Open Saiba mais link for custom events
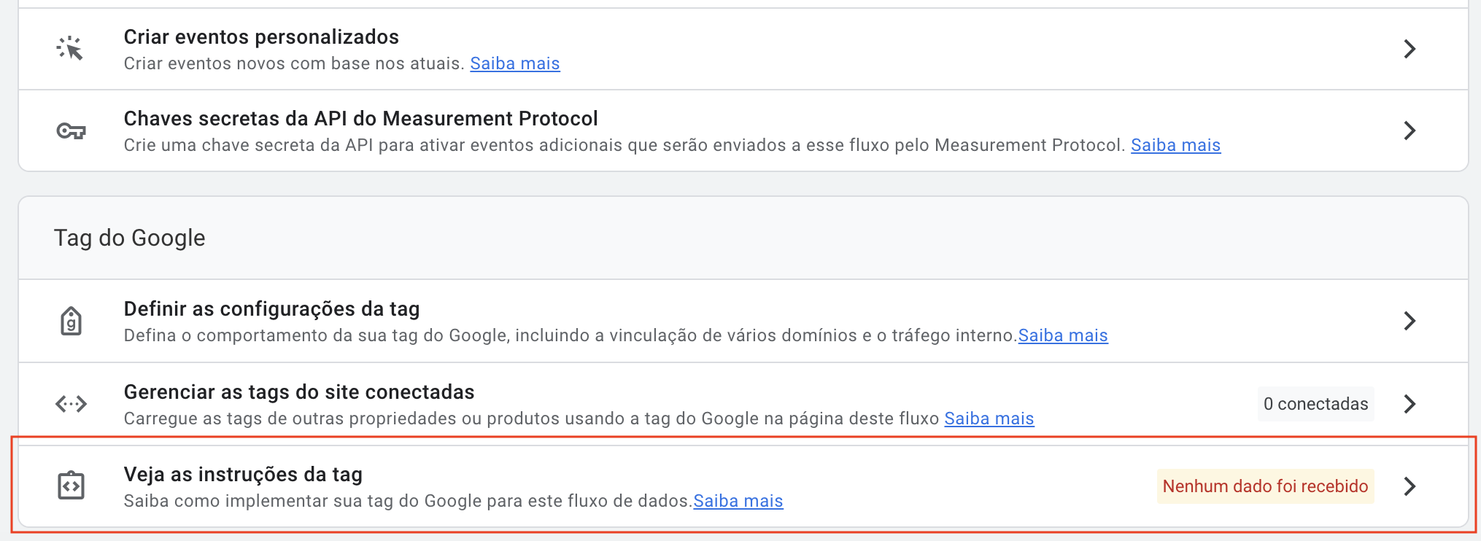The width and height of the screenshot is (1481, 541). tap(514, 64)
